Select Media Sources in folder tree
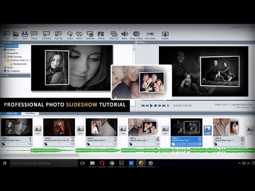Viewport: 255px width, 191px height. tap(14, 57)
